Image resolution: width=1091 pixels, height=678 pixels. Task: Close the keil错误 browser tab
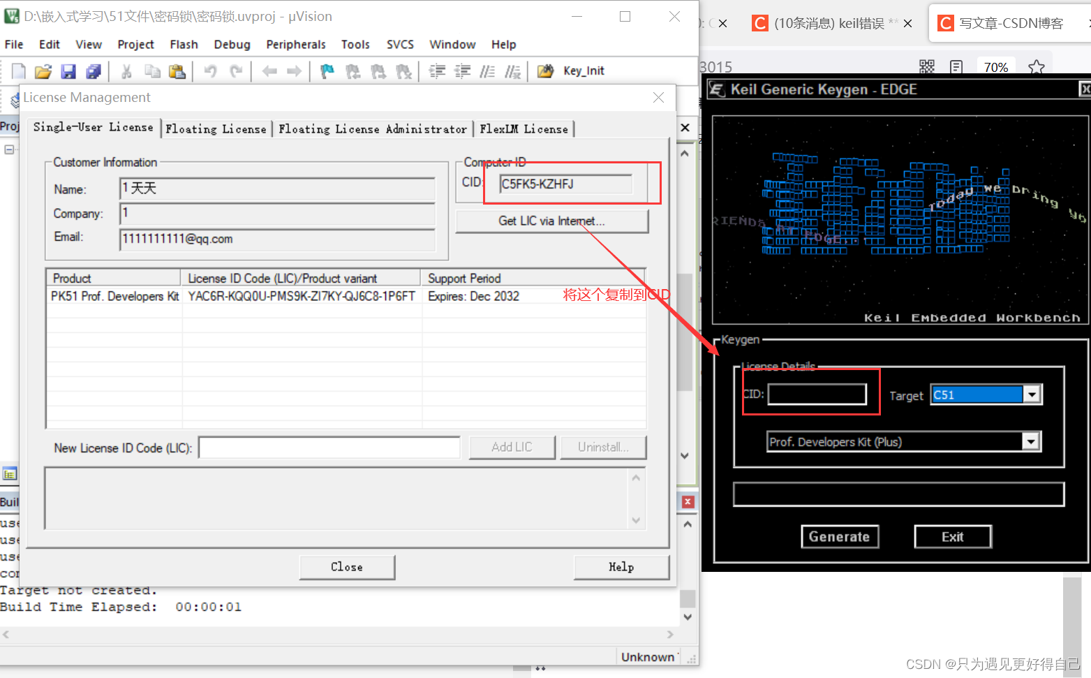[x=907, y=23]
